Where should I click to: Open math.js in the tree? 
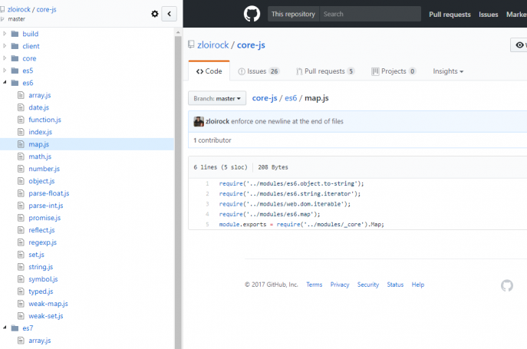click(x=40, y=156)
